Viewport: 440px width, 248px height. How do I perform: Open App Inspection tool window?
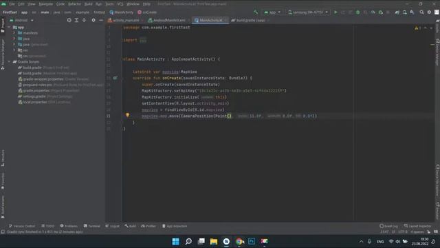pos(175,226)
